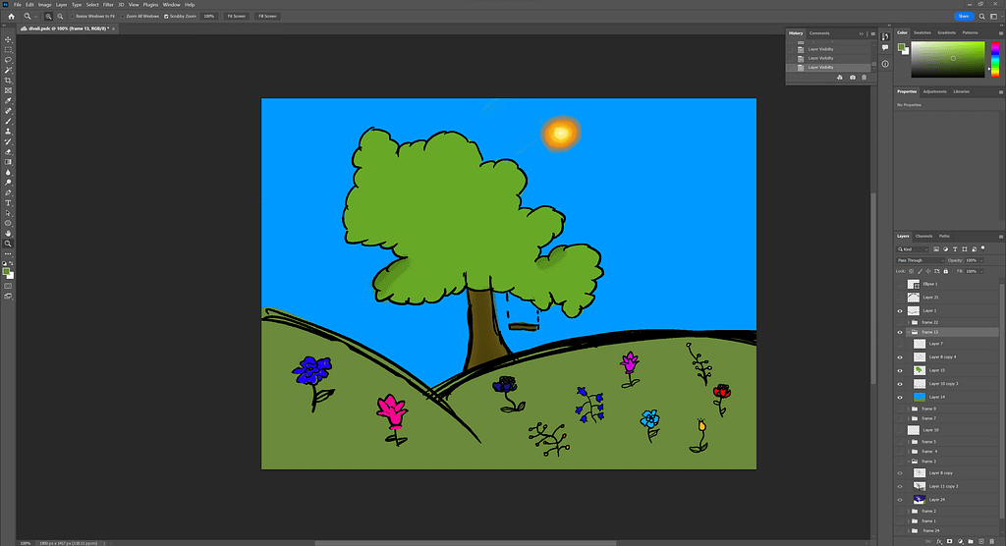1006x546 pixels.
Task: Click the trash icon in History panel
Action: (x=865, y=78)
